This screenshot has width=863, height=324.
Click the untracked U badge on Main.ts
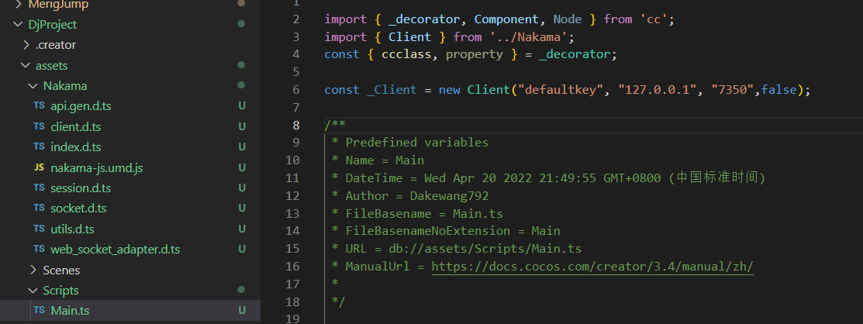242,311
